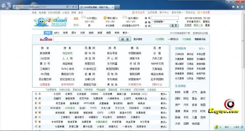
Task: Open the green 4399游戏 link
Action: pyautogui.click(x=70, y=108)
